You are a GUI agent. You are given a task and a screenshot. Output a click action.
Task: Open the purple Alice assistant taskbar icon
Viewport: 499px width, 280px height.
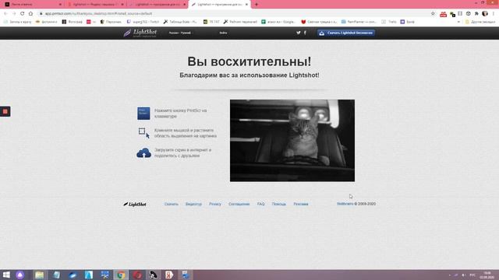pyautogui.click(x=20, y=275)
